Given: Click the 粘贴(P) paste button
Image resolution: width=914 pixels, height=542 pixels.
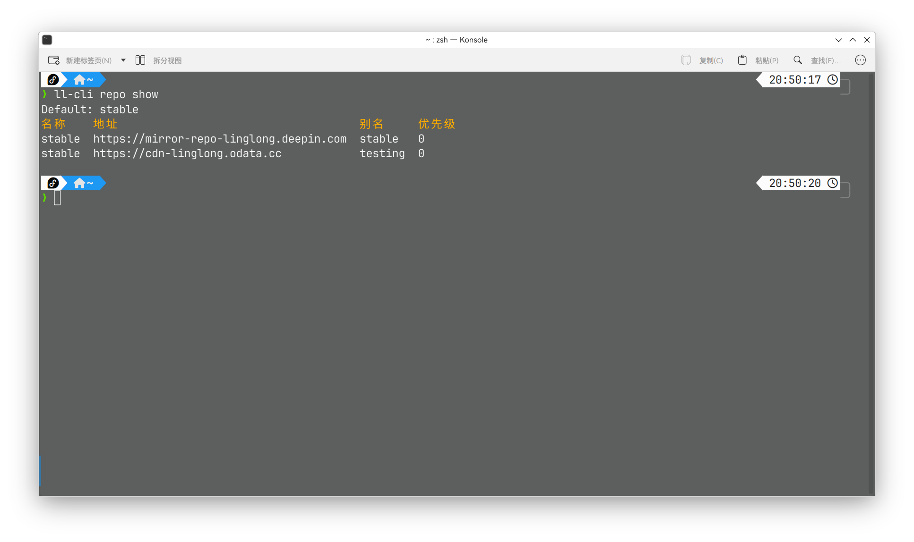Looking at the screenshot, I should click(767, 60).
